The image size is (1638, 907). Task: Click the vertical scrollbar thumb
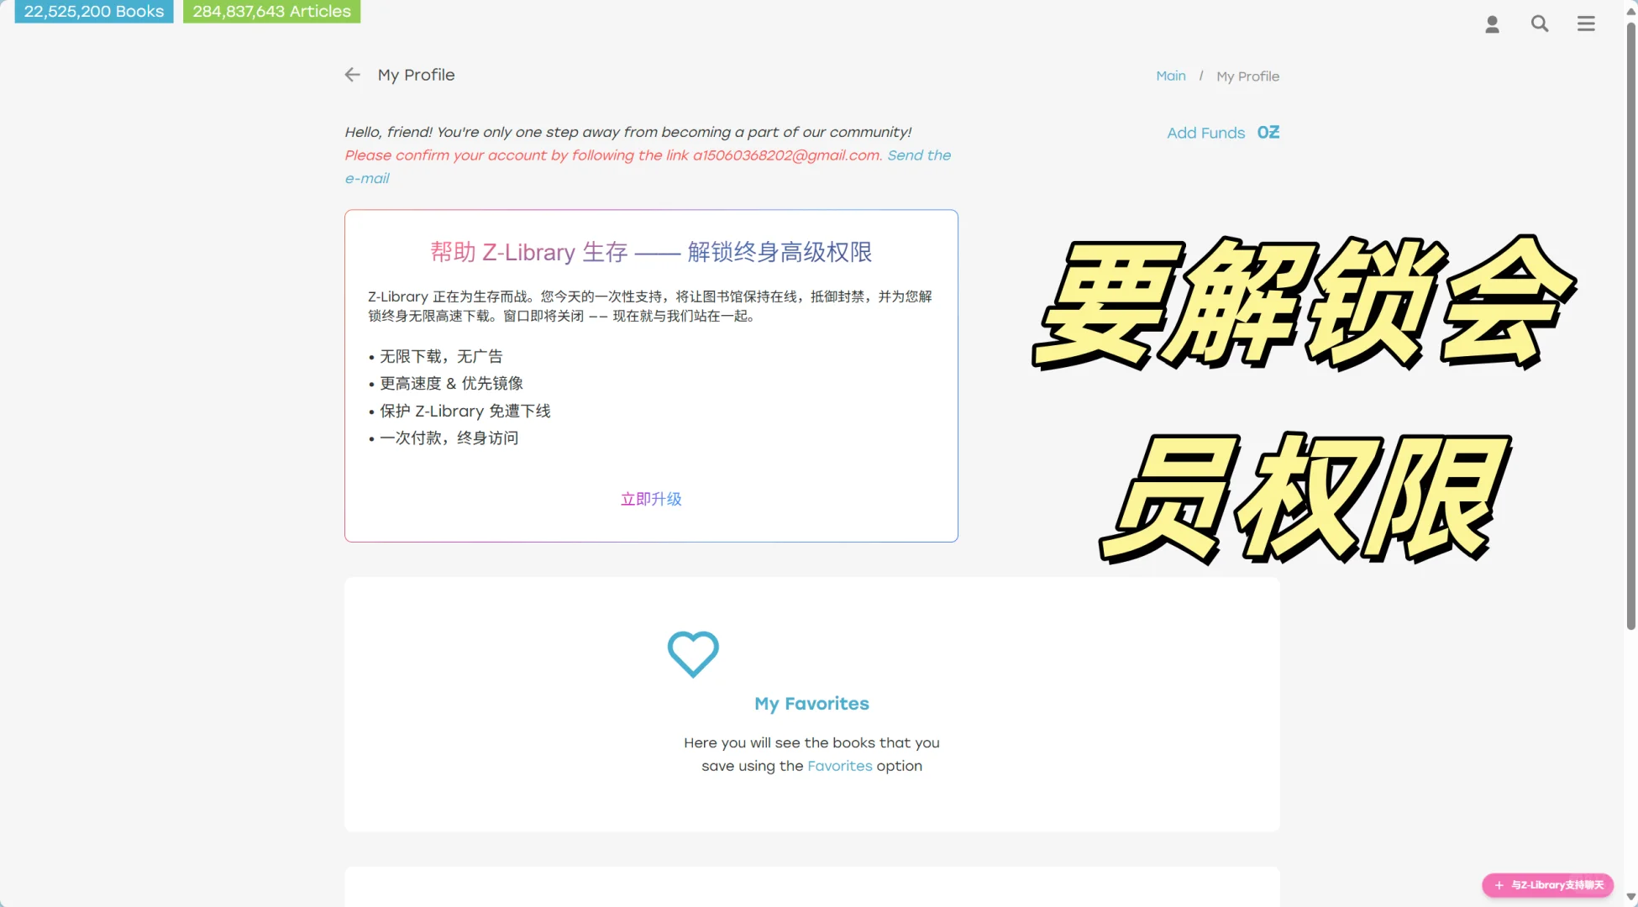[1630, 328]
